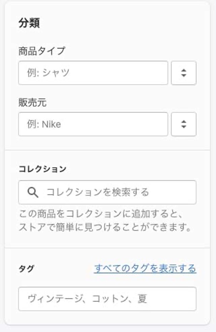216x332 pixels.
Task: Click the divider line above コレクション heading
Action: click(x=107, y=150)
